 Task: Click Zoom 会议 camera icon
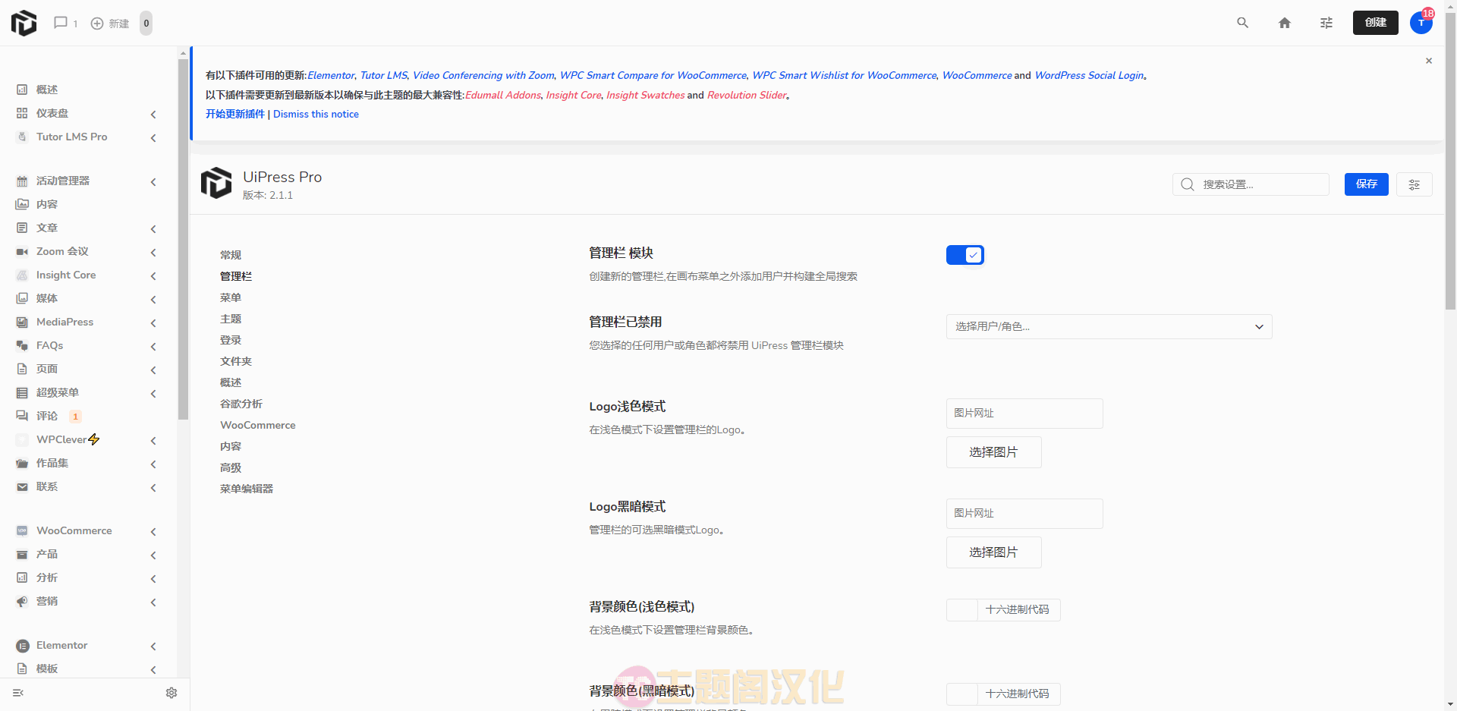(22, 251)
